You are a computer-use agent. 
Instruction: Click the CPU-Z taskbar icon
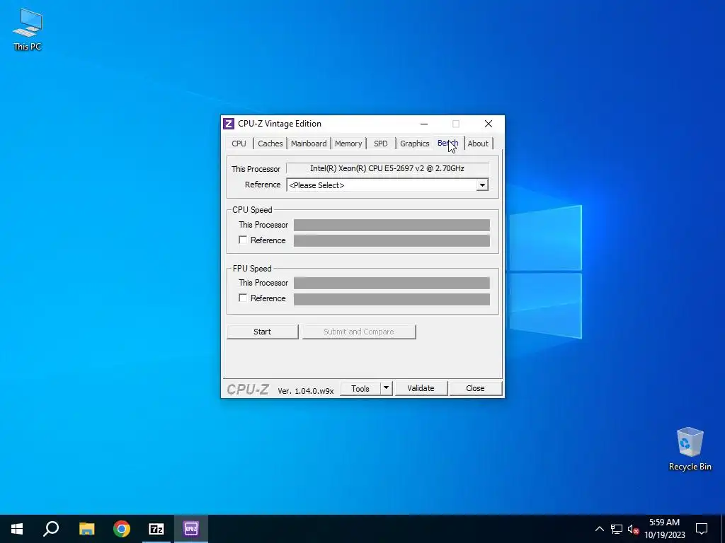[x=191, y=529]
